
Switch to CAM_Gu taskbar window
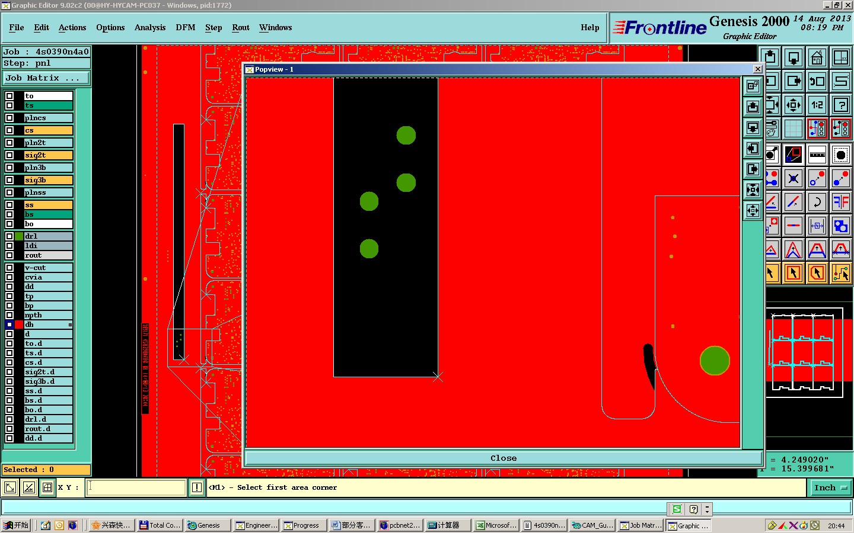click(x=592, y=525)
